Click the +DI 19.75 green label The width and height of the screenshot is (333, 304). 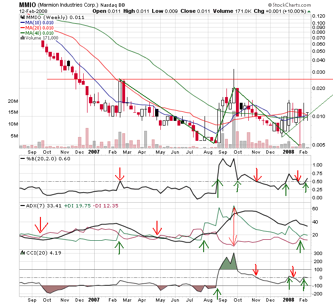click(77, 206)
